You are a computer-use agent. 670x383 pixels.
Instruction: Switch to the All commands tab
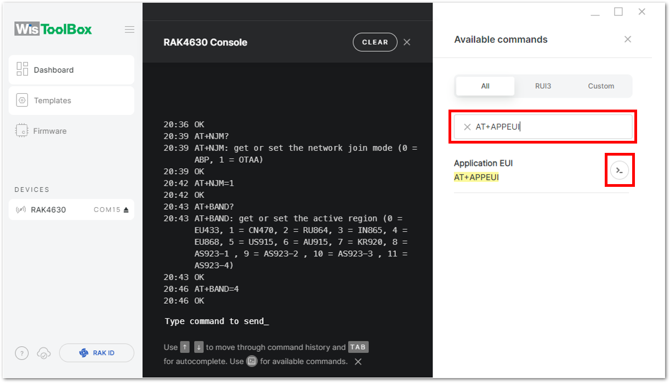[485, 86]
